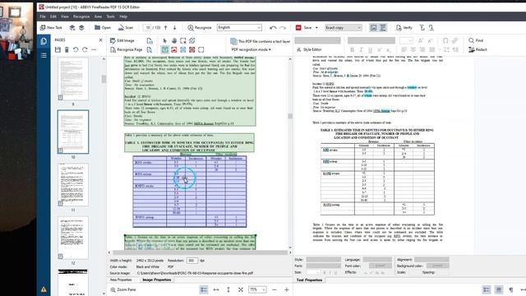Click the Pages view sidebar icon
This screenshot has height=296, width=526.
(44, 41)
